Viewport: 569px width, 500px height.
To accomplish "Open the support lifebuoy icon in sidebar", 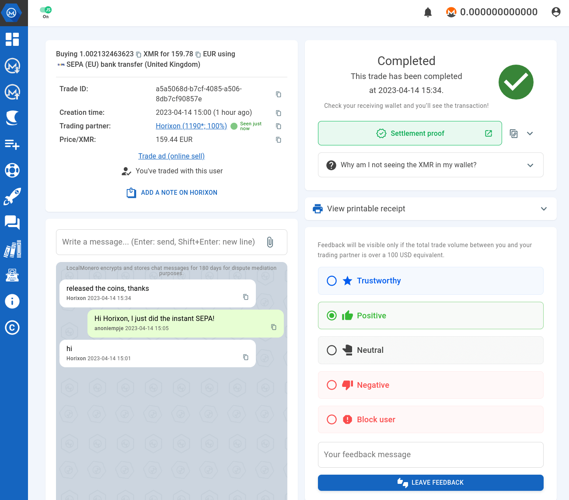I will tap(12, 170).
